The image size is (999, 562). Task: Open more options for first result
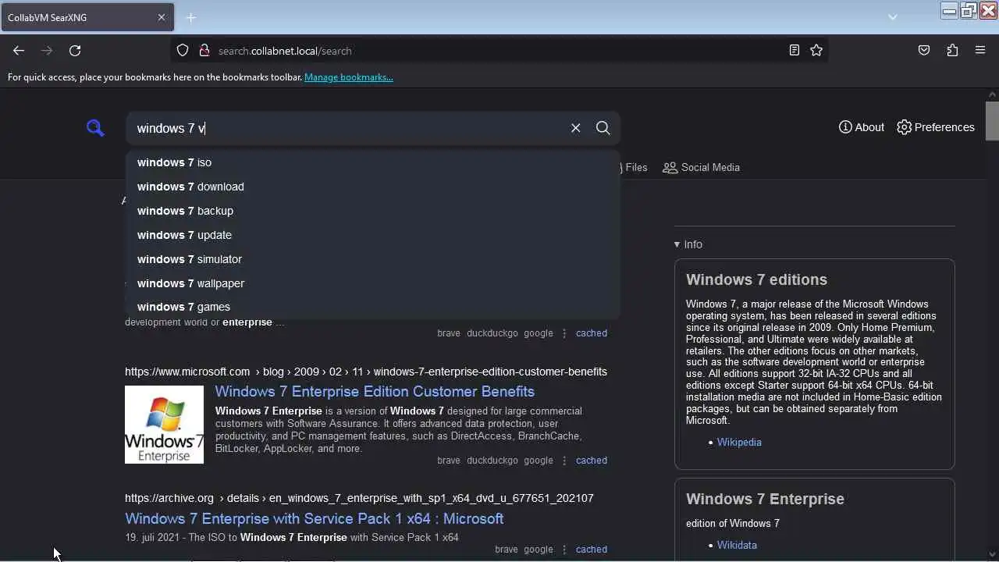tap(564, 333)
